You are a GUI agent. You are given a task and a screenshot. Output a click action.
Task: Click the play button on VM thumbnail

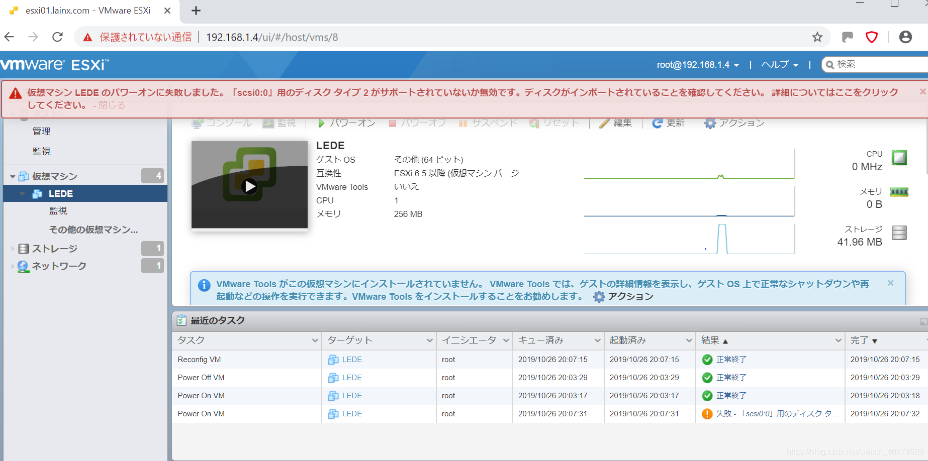[x=249, y=186]
